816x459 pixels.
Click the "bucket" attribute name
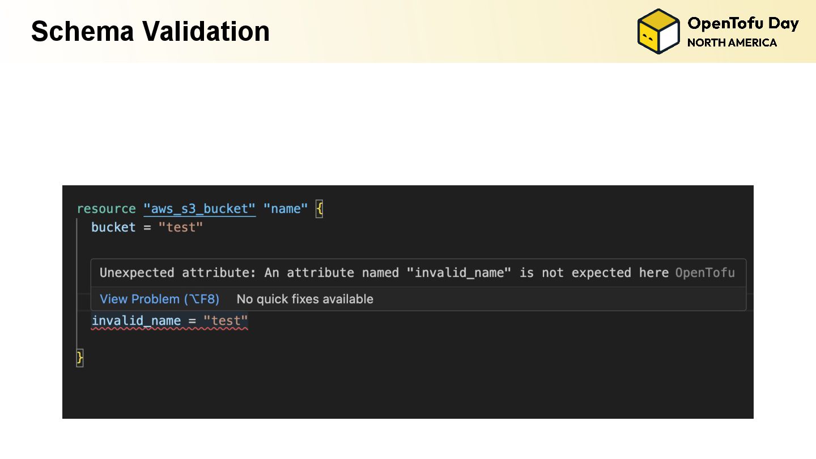113,228
